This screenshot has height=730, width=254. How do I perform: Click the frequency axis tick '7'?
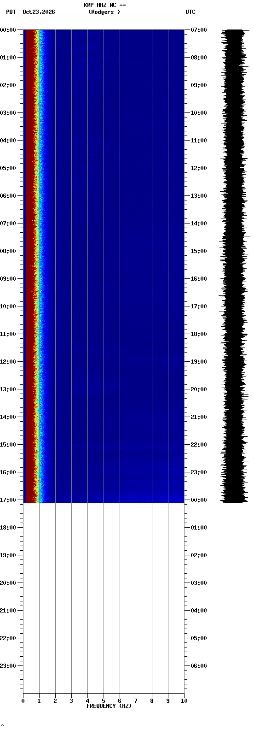(x=136, y=701)
